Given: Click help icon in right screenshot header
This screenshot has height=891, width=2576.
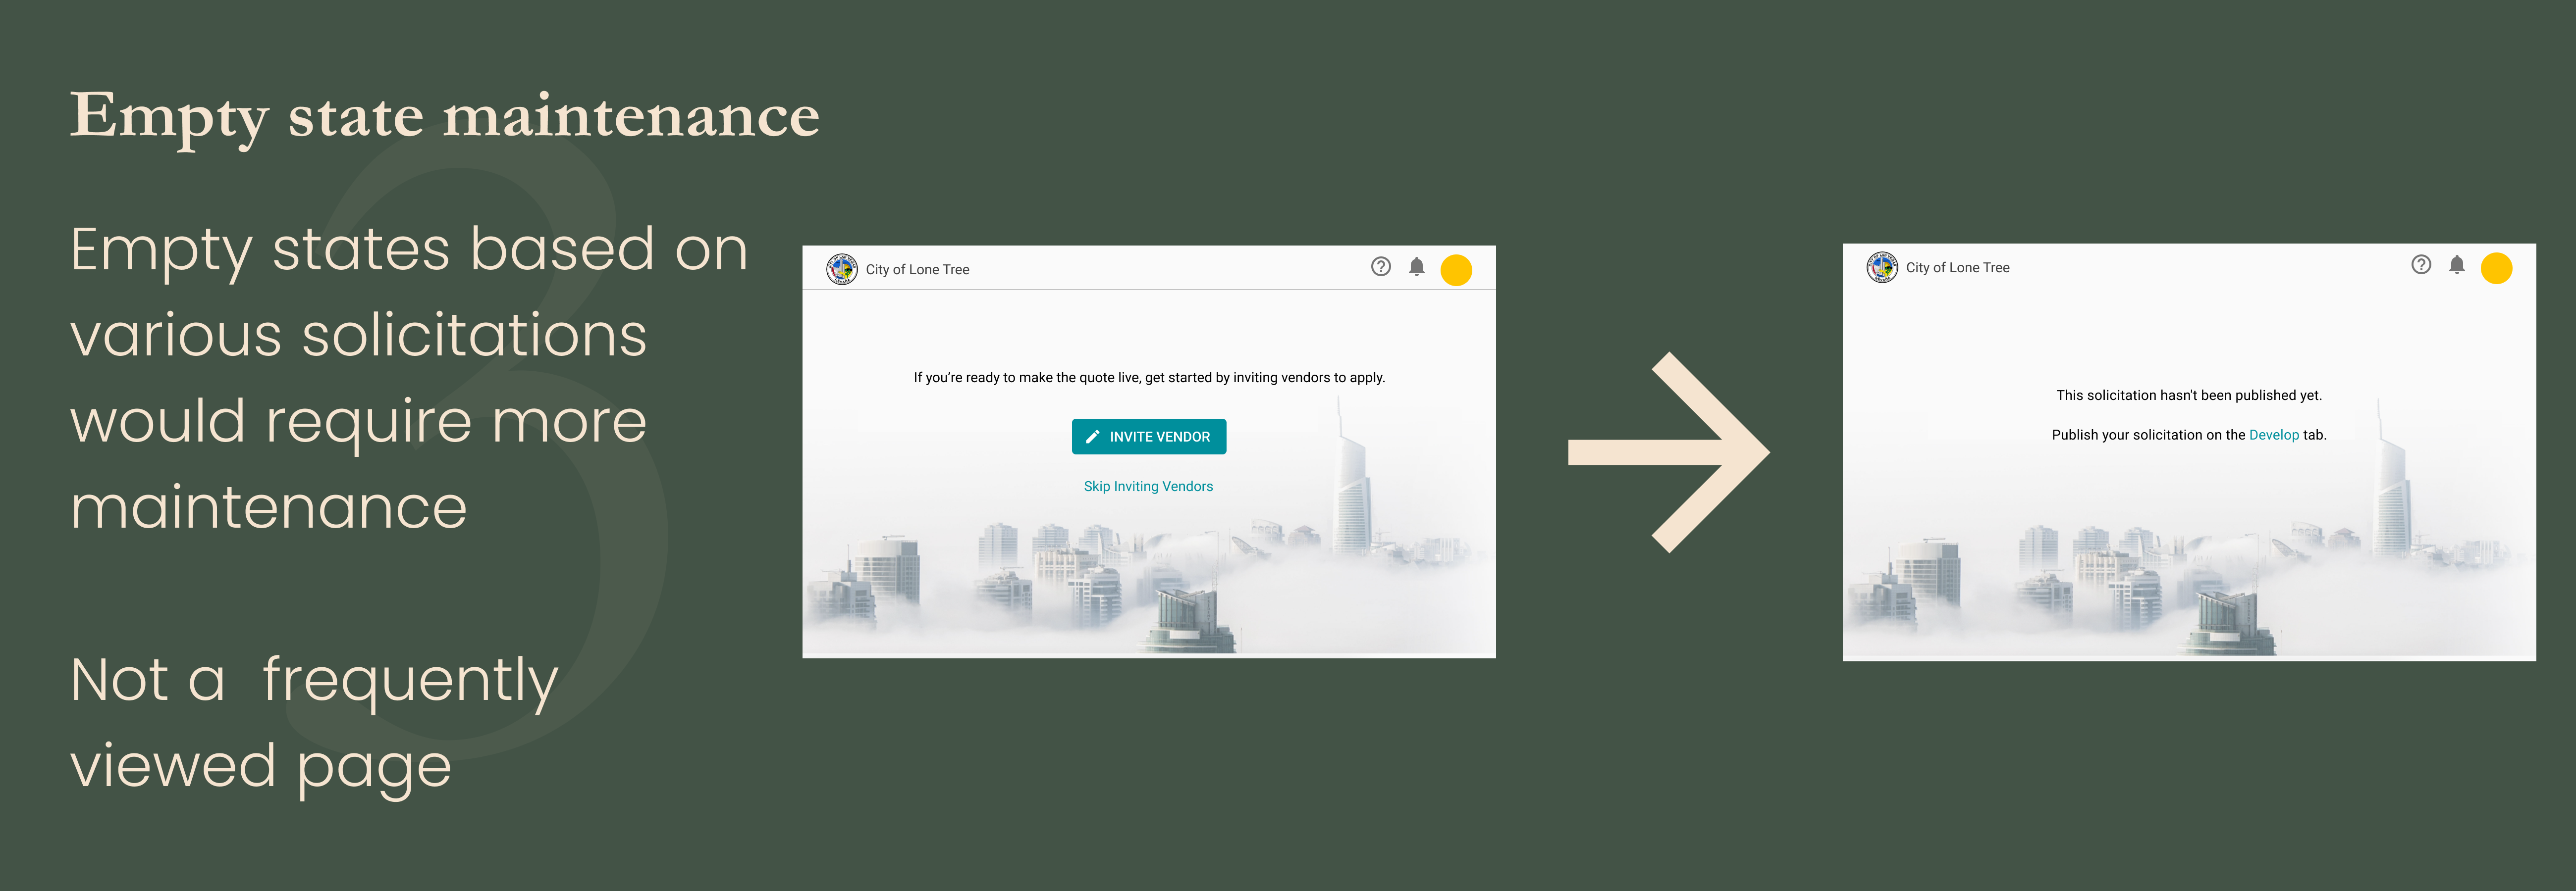Looking at the screenshot, I should [2420, 265].
